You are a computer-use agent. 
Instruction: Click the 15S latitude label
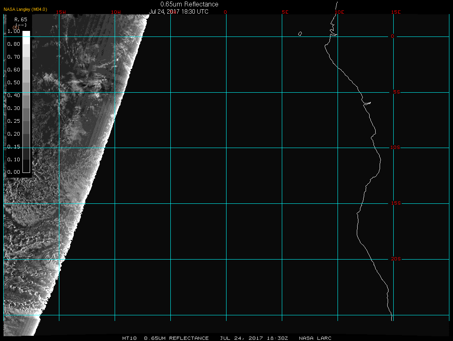(x=395, y=203)
